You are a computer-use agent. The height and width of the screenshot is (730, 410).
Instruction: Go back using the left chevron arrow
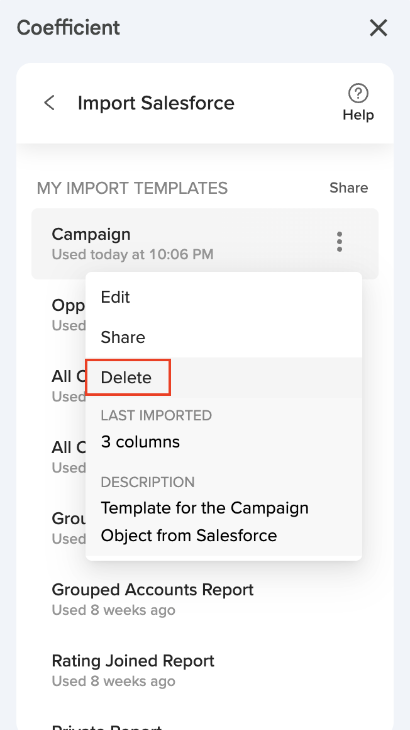tap(49, 103)
